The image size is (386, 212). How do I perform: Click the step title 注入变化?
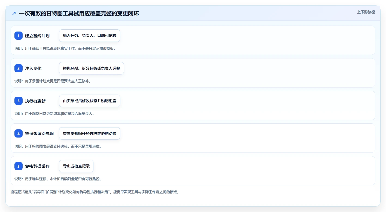coord(33,68)
